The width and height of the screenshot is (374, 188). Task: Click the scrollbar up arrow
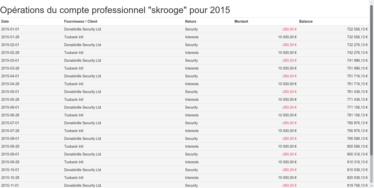(x=371, y=2)
